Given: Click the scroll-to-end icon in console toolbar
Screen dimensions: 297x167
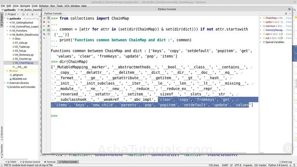Looking at the screenshot, I should (48, 22).
